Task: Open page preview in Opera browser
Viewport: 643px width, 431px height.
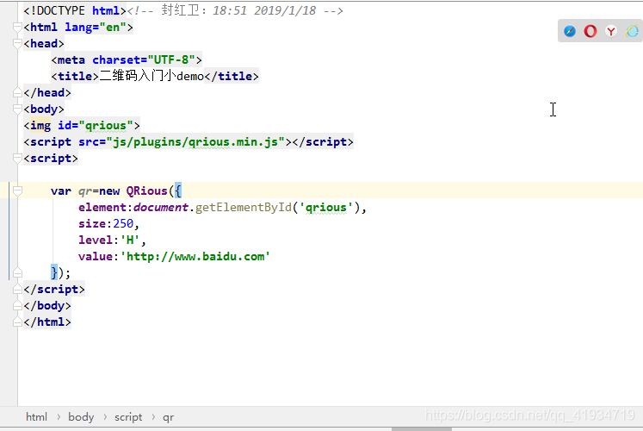Action: click(590, 31)
